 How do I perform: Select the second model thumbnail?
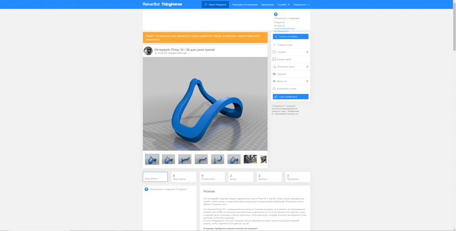click(x=168, y=159)
